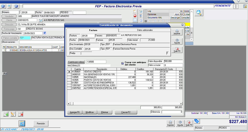248x132 pixels.
Task: Toggle Cruzar con anticipos del cliente checkbox
Action: coord(122,63)
